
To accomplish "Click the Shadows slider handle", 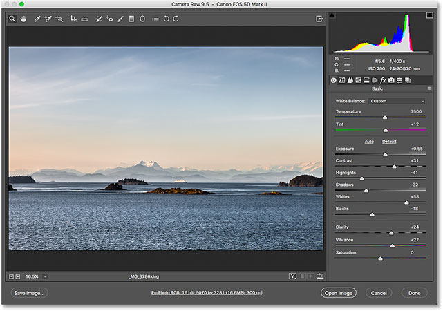I will tap(366, 191).
